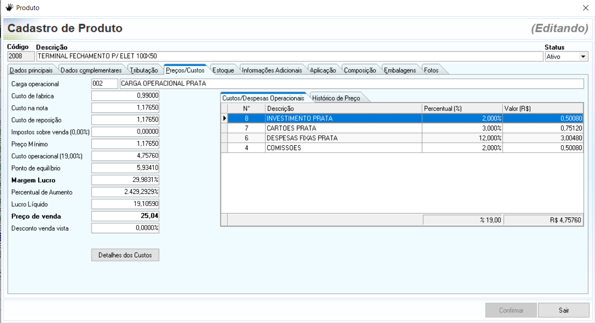595x323 pixels.
Task: Click the Confirmar button
Action: (x=511, y=310)
